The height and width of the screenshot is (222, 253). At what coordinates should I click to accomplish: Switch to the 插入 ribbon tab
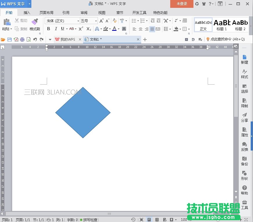27,13
